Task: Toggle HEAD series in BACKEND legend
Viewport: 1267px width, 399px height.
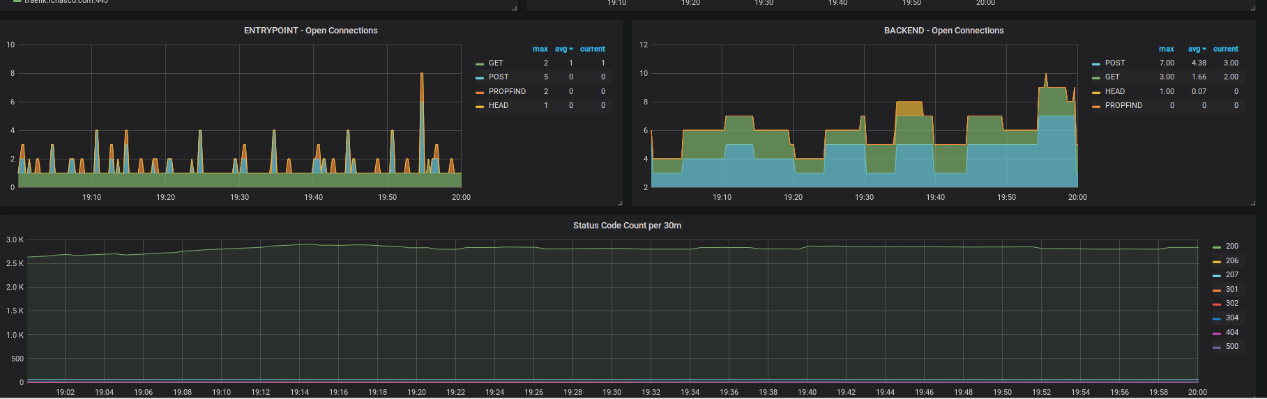Action: 1115,91
